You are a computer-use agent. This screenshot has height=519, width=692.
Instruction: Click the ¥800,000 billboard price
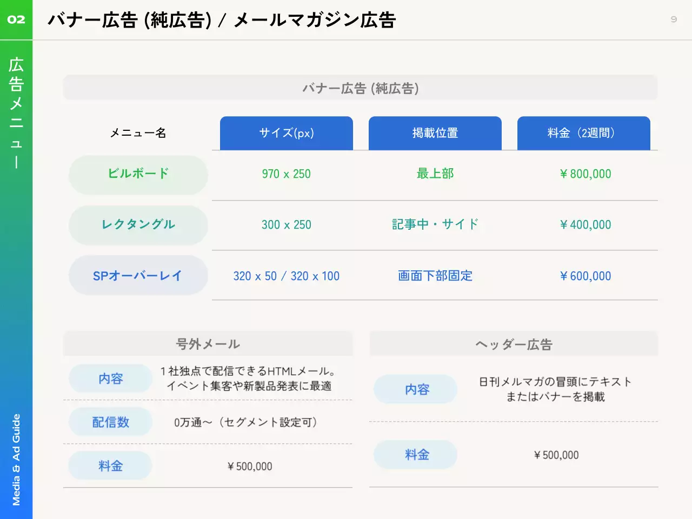tap(585, 174)
